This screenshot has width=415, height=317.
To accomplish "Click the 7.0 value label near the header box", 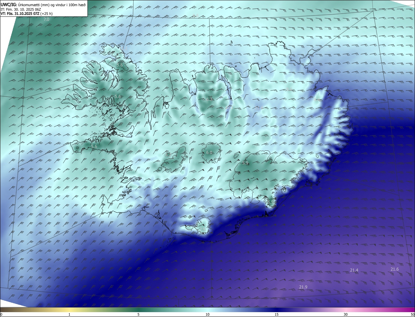I will click(x=46, y=19).
